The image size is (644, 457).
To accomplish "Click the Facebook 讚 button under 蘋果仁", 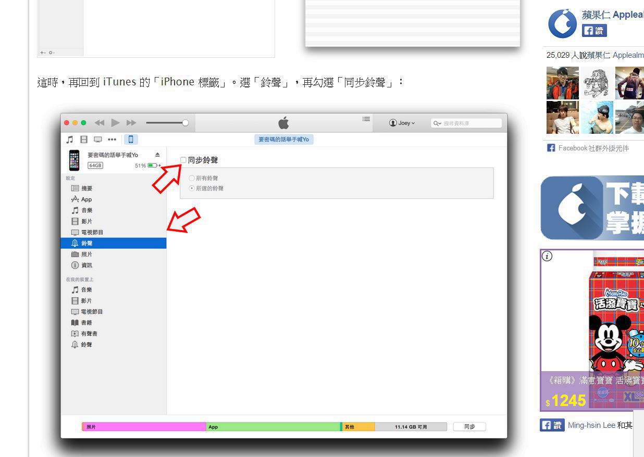I will pos(595,31).
